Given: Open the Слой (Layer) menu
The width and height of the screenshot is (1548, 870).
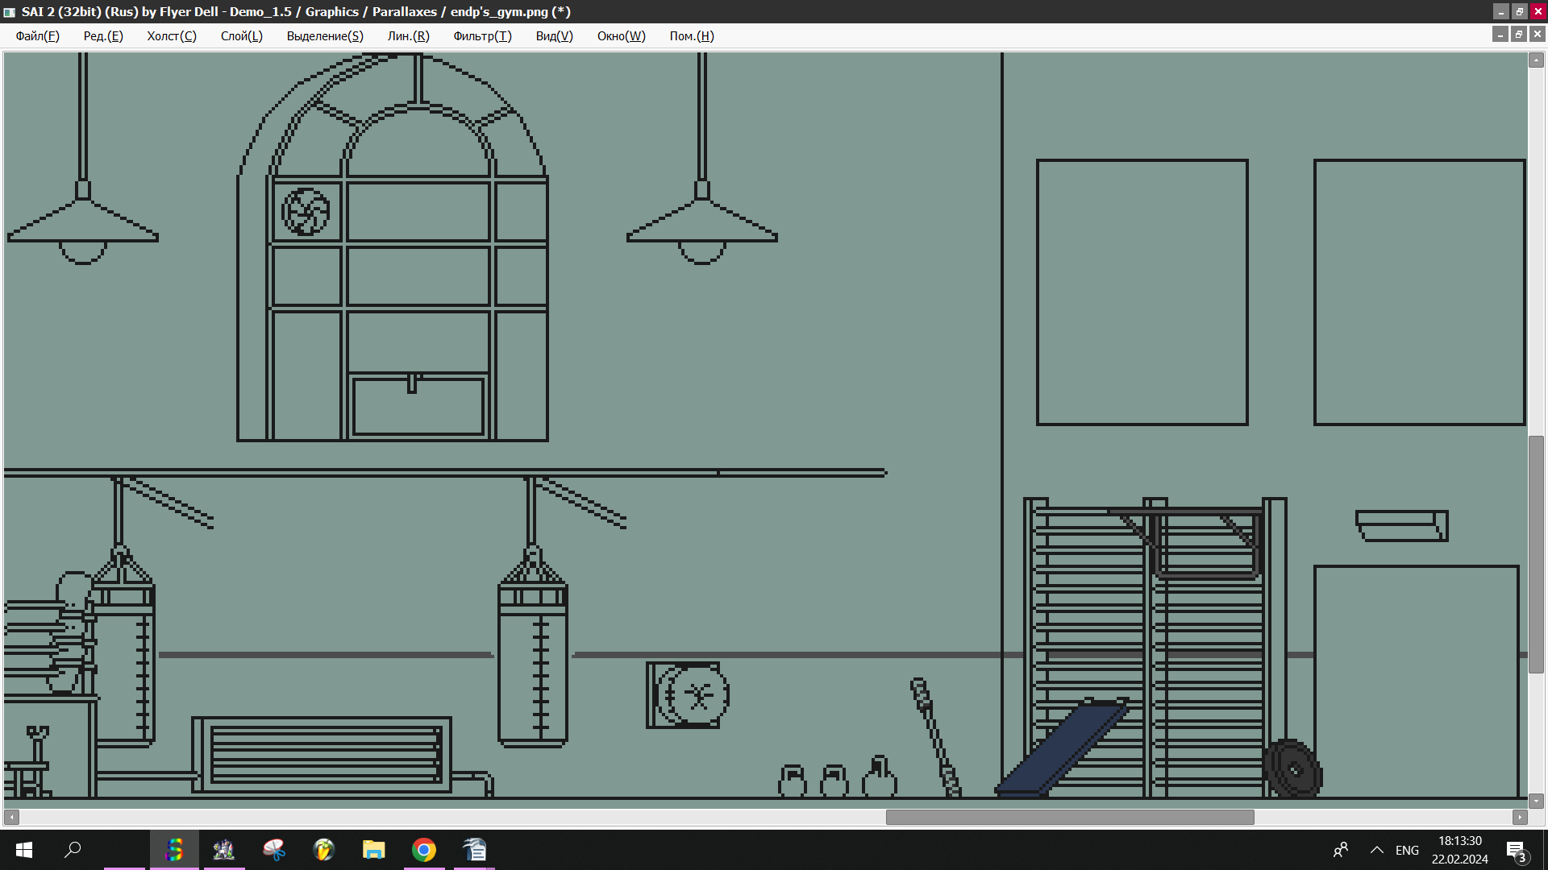Looking at the screenshot, I should point(241,36).
